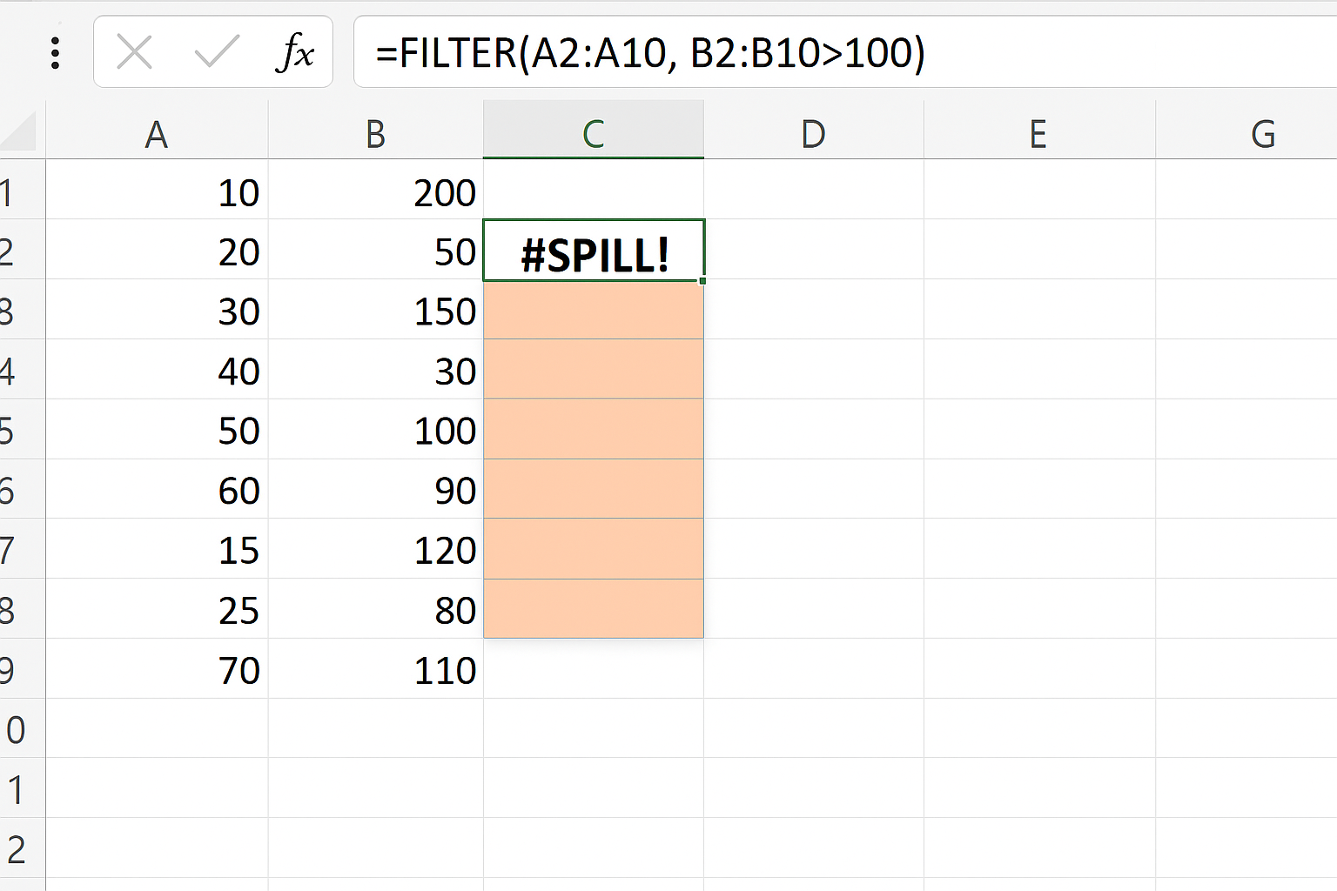Click cell containing 120 in column B
Screen dimensions: 1337x891
[376, 549]
